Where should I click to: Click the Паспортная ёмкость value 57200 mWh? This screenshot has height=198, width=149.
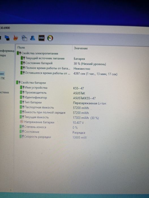[81, 108]
